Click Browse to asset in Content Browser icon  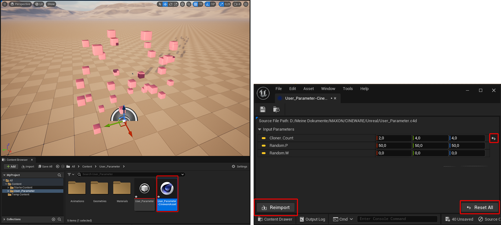[276, 109]
